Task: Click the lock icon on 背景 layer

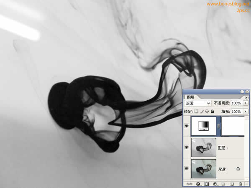Action: [238, 169]
